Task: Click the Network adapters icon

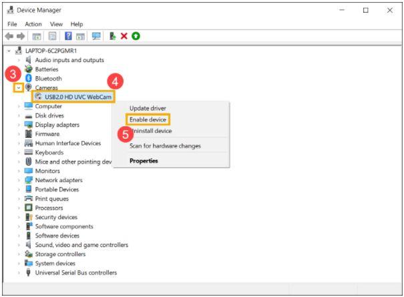Action: point(28,180)
